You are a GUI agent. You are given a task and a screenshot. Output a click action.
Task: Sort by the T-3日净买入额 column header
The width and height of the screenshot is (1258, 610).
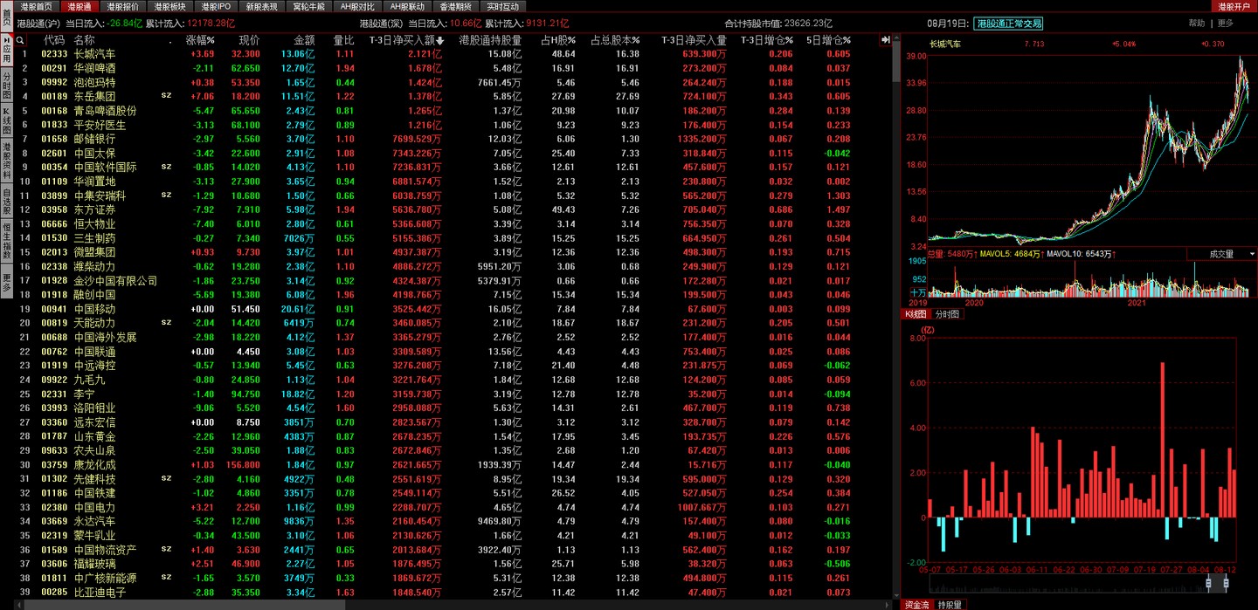tap(406, 40)
